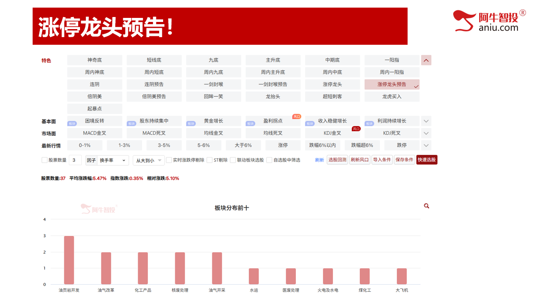Select the 一阳指 filter
The height and width of the screenshot is (303, 543).
pos(392,60)
